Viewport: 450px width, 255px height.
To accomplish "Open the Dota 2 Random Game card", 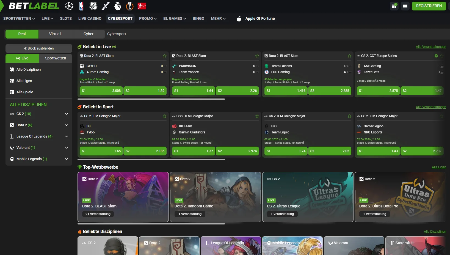I will click(x=216, y=197).
